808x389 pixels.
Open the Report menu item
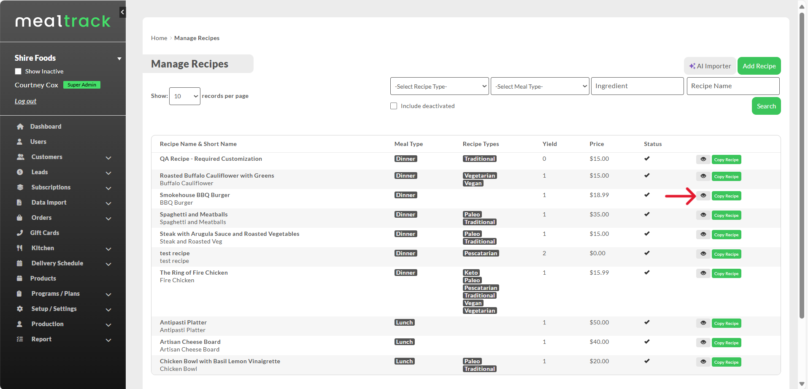coord(41,339)
